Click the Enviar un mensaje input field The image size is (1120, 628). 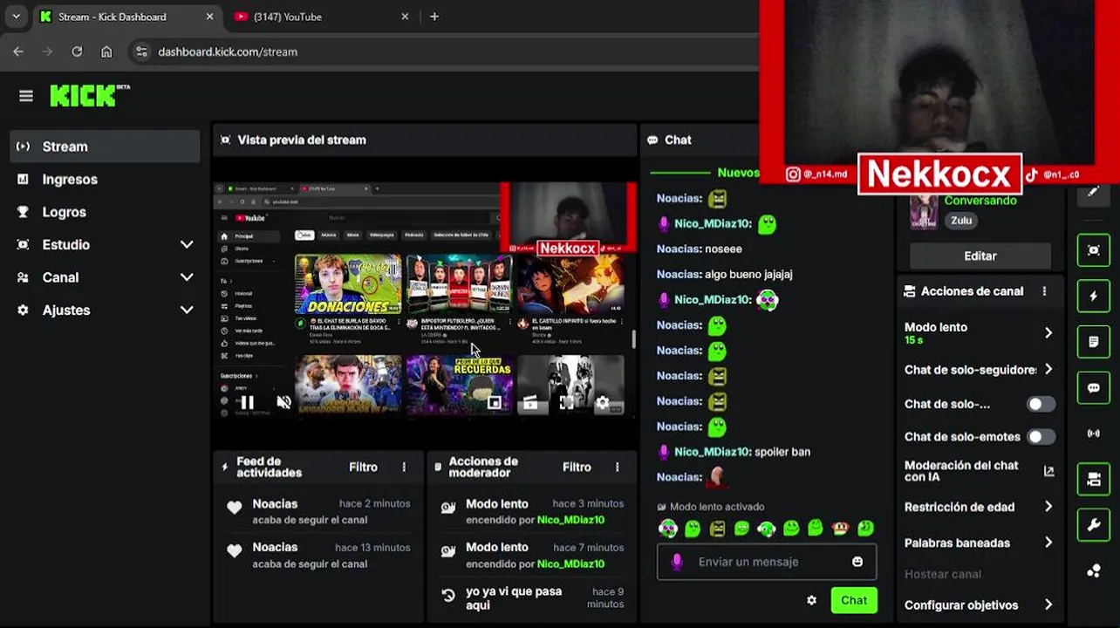pos(767,562)
